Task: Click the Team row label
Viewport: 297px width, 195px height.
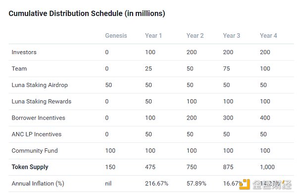Action: [19, 68]
